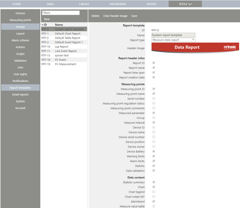Click into the Filters input field

[61, 13]
